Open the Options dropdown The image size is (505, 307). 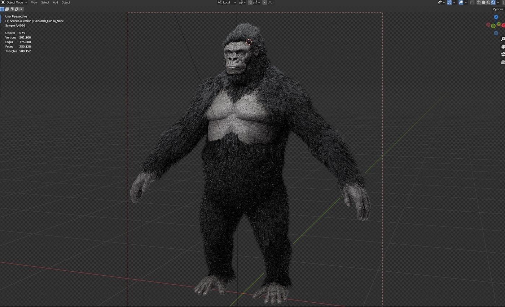pyautogui.click(x=498, y=9)
